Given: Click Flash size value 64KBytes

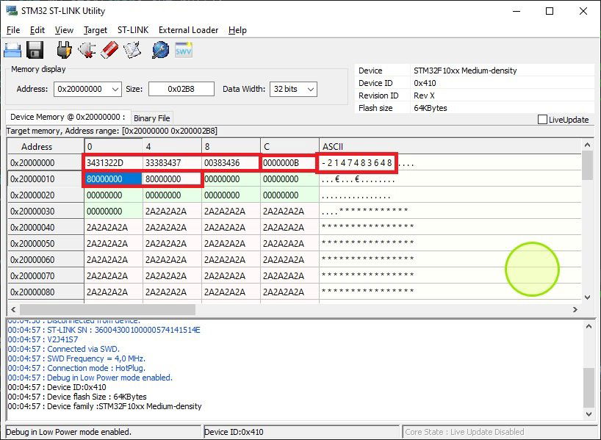Looking at the screenshot, I should (x=430, y=108).
